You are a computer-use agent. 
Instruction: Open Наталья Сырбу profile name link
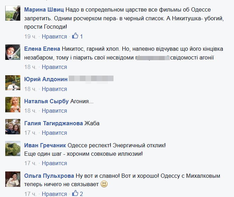(46, 101)
